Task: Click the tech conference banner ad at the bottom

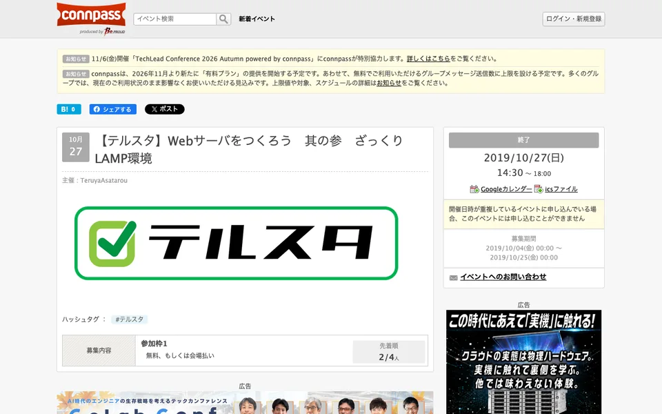Action: [x=245, y=402]
